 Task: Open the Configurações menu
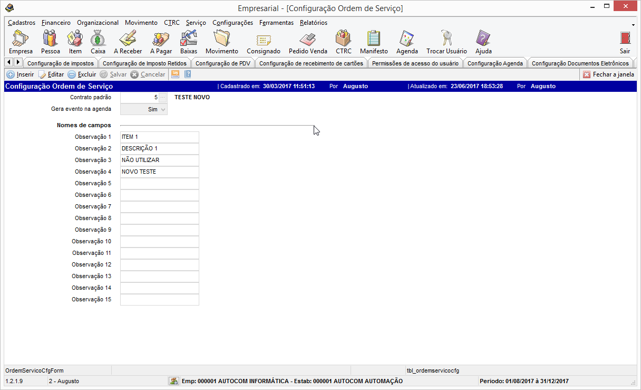(x=232, y=23)
